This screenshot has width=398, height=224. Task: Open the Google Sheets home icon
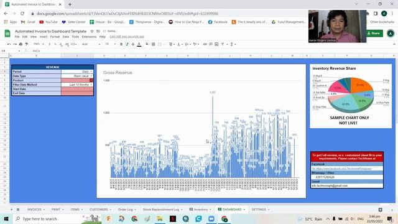pyautogui.click(x=7, y=33)
